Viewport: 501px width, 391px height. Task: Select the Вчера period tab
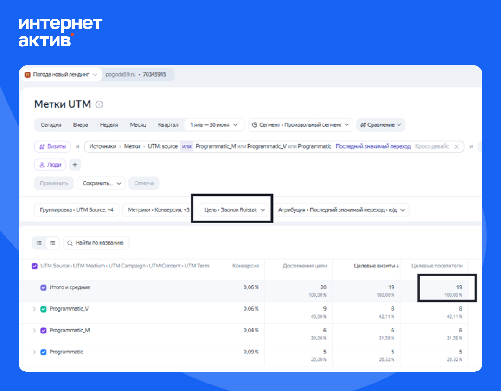point(81,125)
